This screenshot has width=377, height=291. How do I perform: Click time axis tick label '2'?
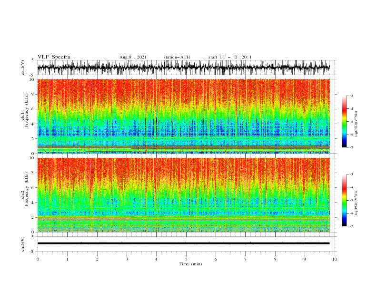point(97,259)
